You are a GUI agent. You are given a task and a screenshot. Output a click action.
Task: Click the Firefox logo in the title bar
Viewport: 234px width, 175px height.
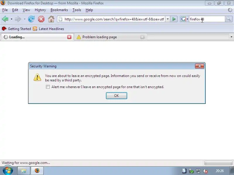coord(3,3)
